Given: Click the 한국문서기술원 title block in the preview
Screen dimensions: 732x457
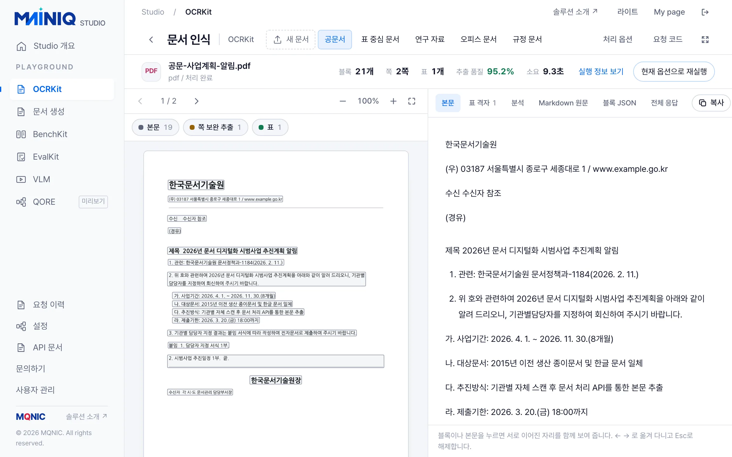Looking at the screenshot, I should pos(196,185).
